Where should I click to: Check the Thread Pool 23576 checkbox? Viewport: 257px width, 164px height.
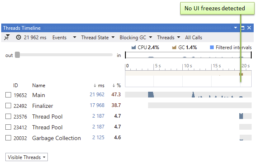(8, 116)
